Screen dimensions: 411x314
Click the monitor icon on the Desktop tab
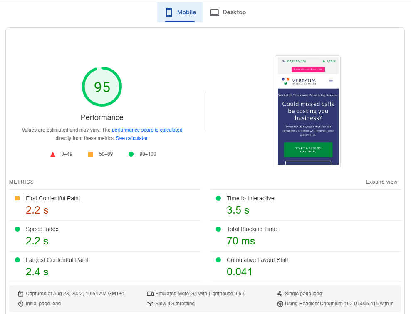coord(214,12)
